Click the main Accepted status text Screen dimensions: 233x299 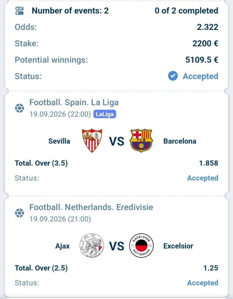pos(200,76)
